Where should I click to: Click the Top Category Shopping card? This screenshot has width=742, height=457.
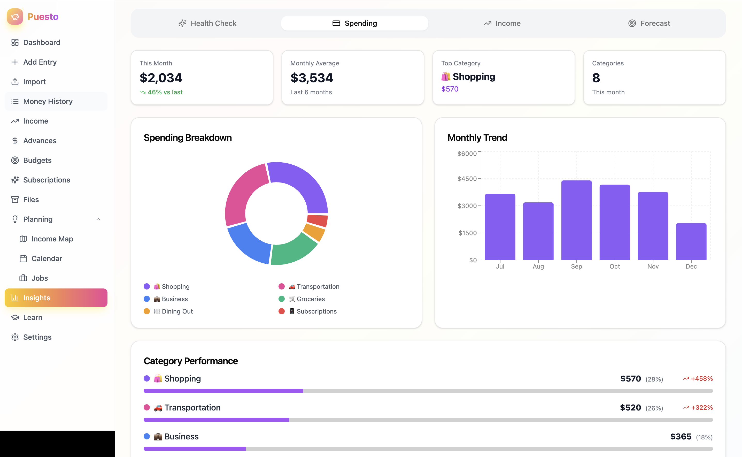[503, 78]
